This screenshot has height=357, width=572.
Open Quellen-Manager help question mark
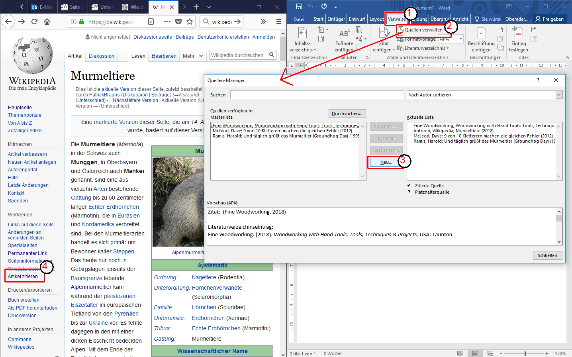538,80
